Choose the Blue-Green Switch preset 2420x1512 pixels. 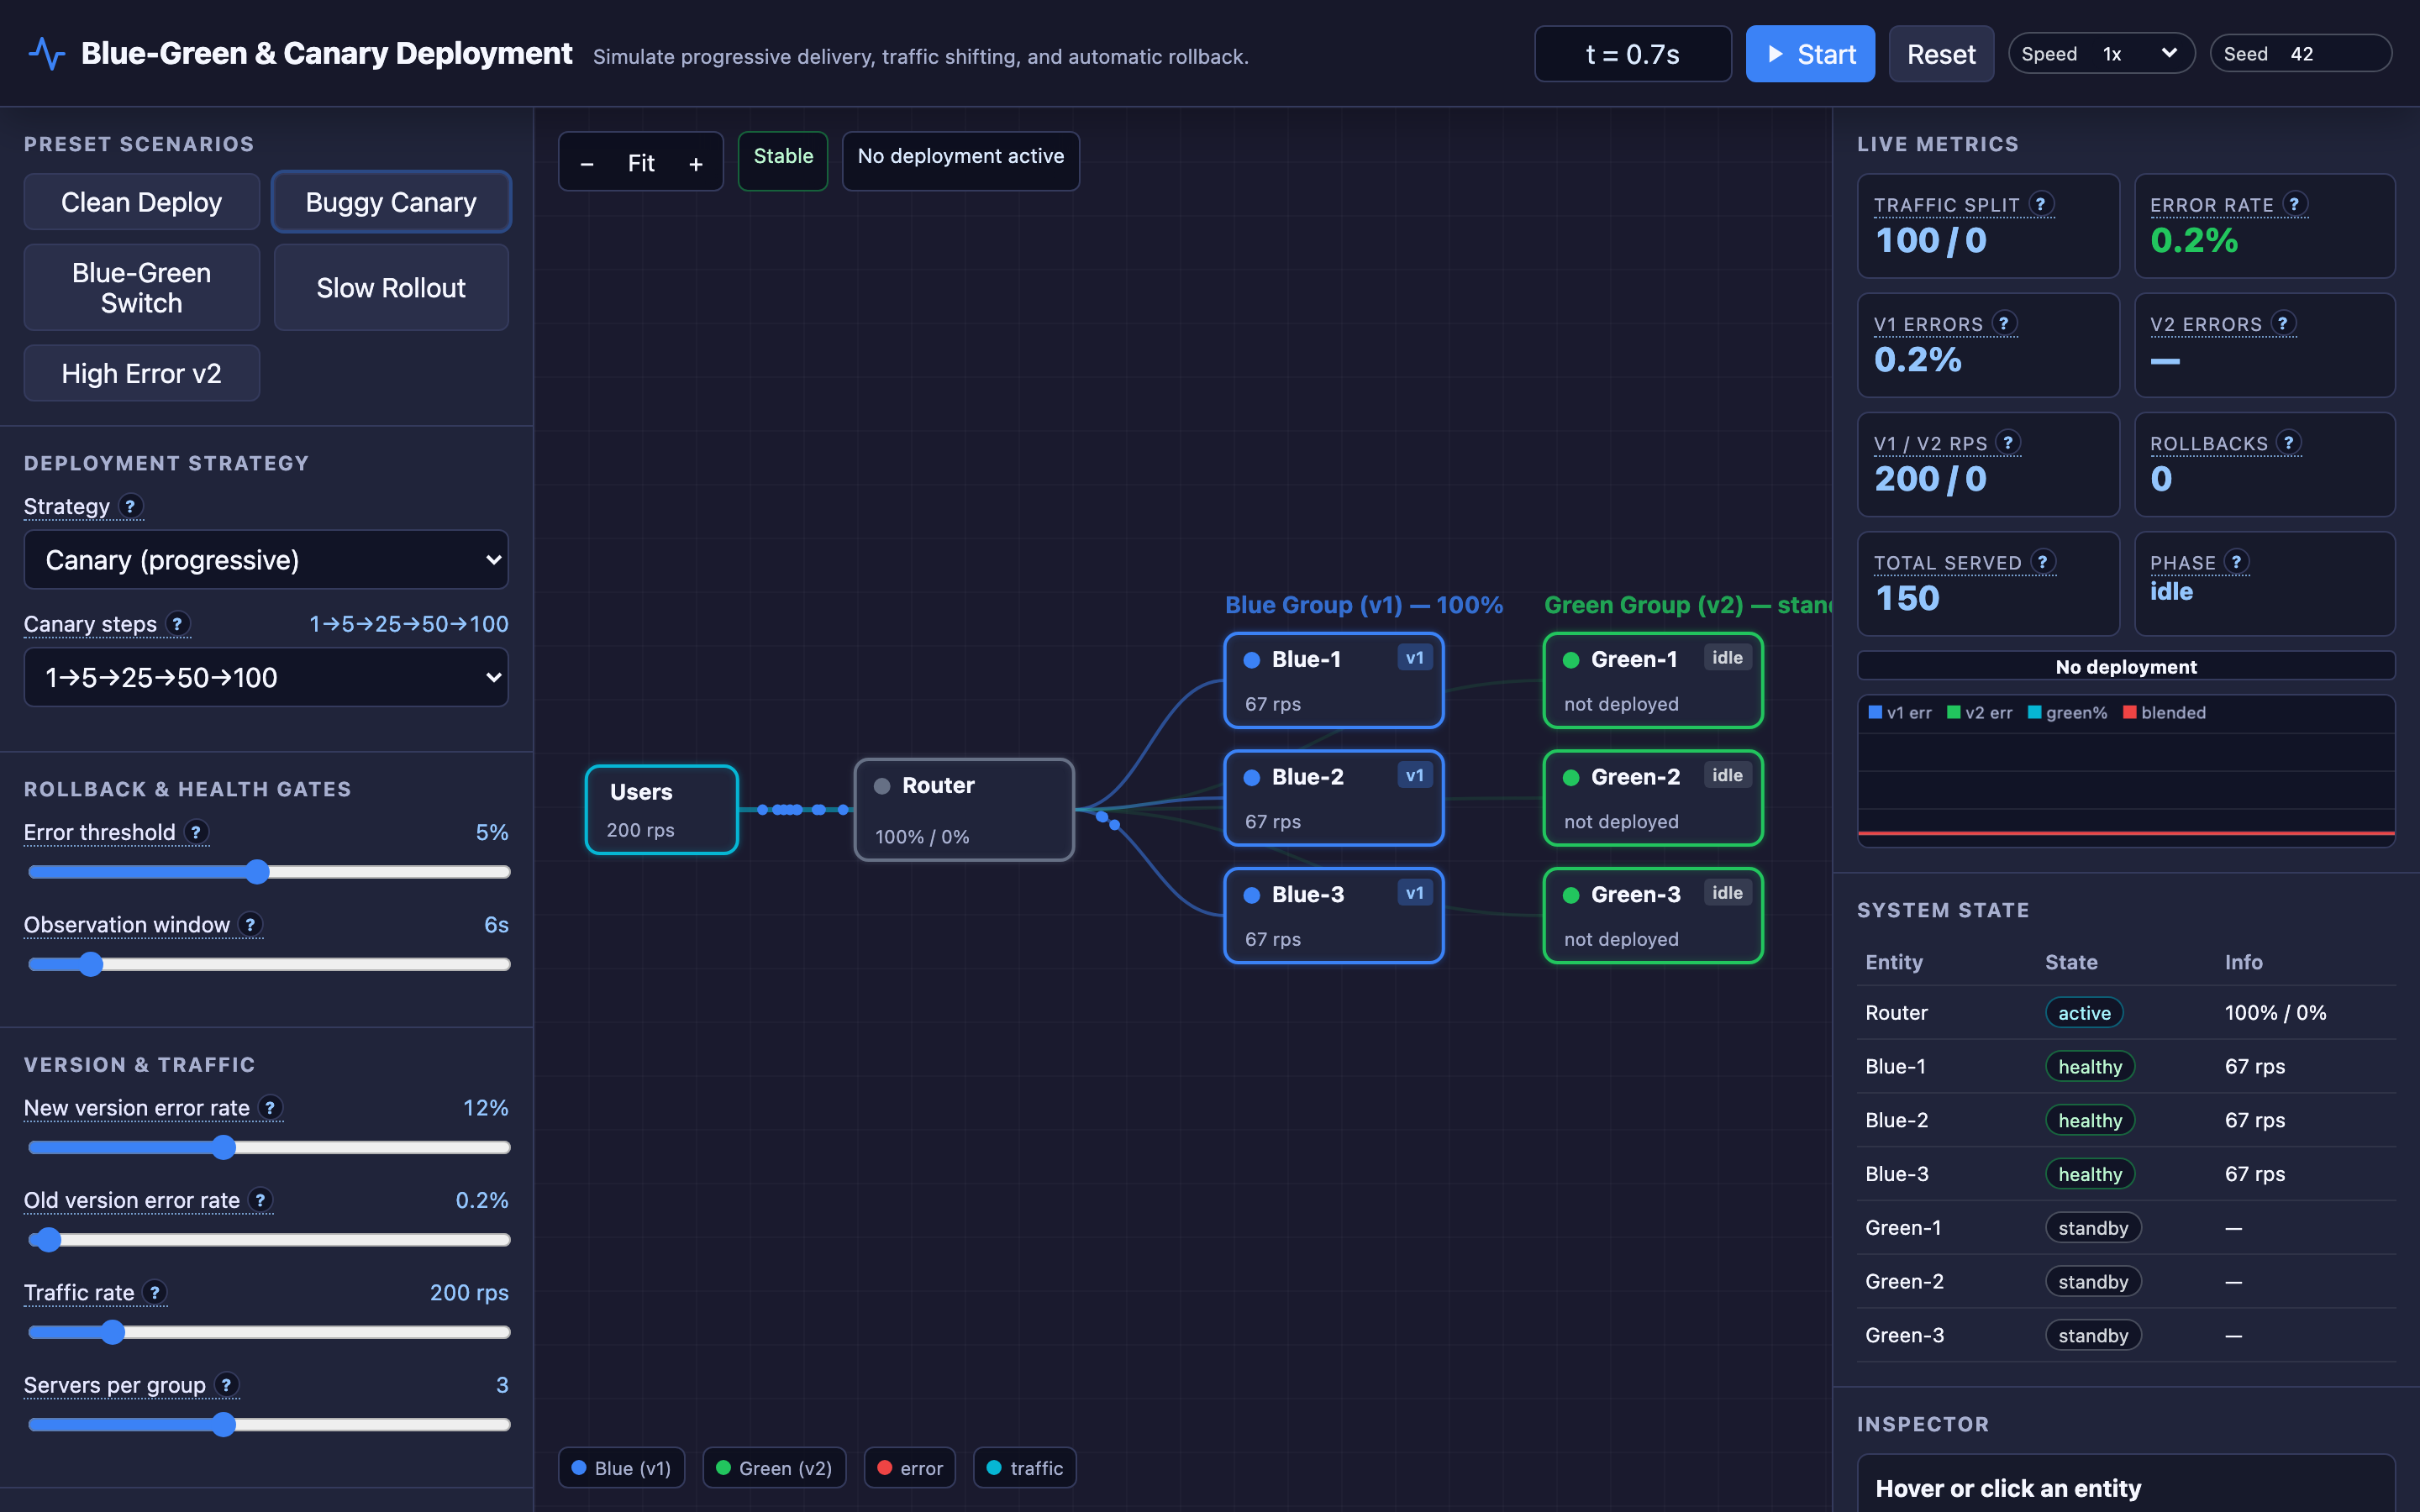tap(142, 288)
